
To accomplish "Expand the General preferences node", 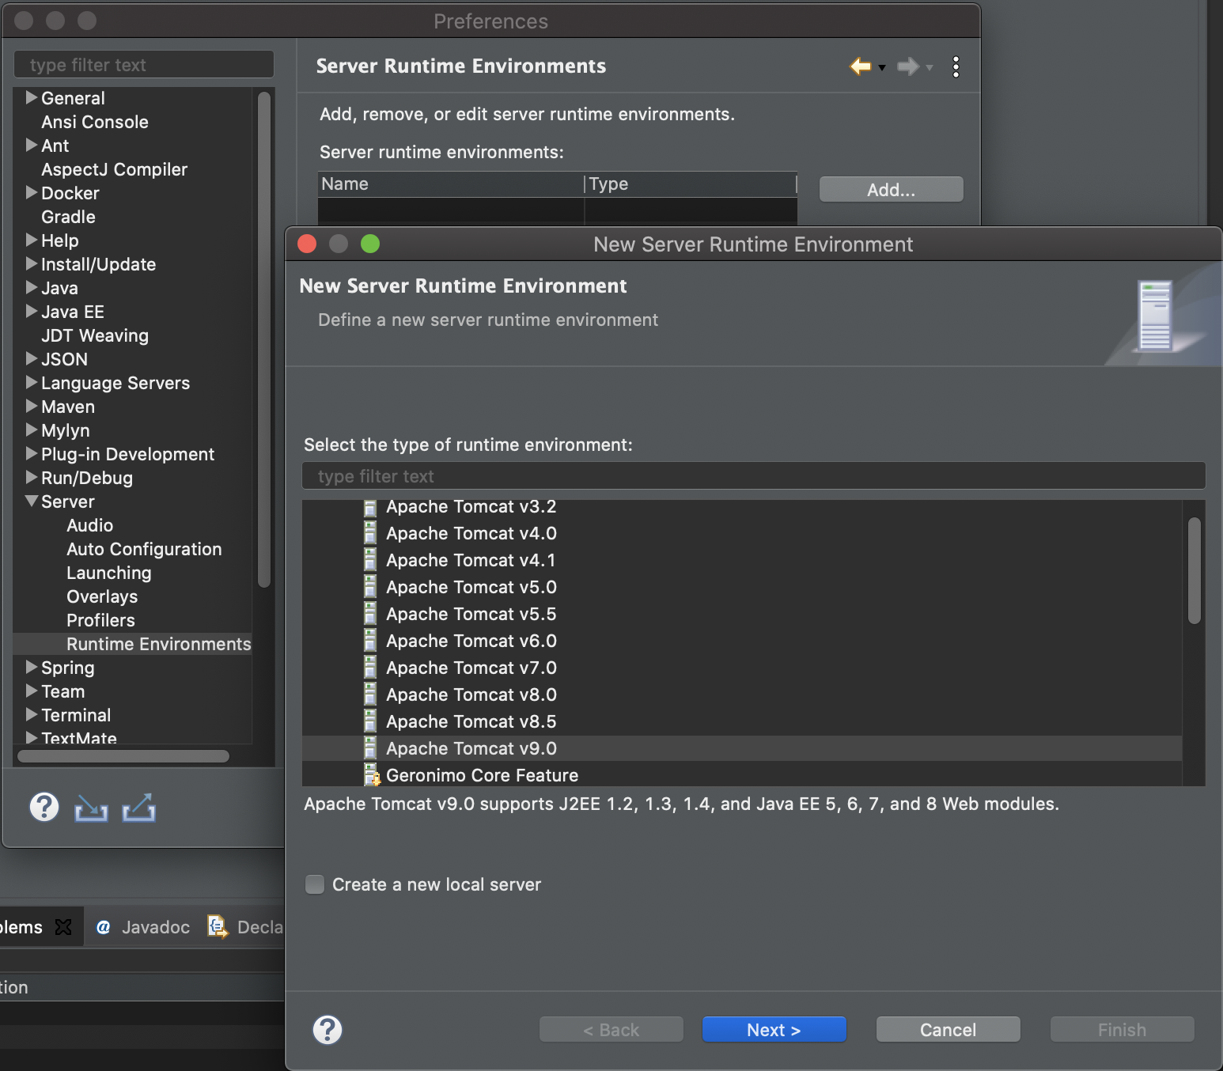I will 32,97.
